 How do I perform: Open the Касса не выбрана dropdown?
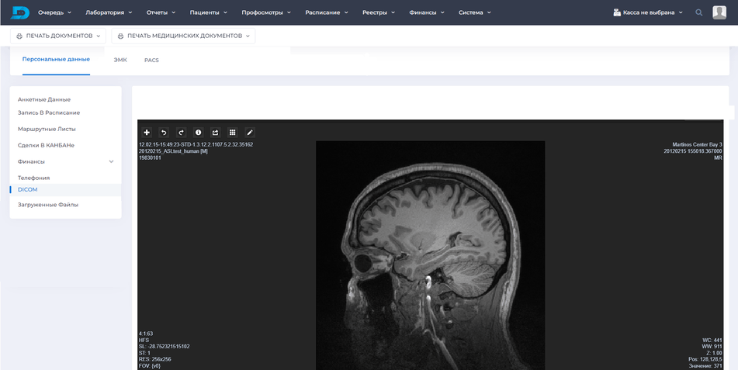pos(648,12)
